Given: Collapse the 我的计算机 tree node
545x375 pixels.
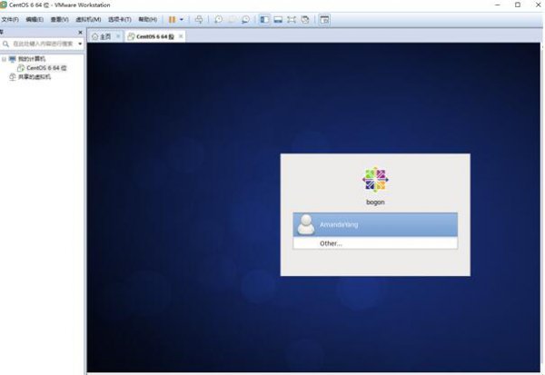Looking at the screenshot, I should [4, 59].
